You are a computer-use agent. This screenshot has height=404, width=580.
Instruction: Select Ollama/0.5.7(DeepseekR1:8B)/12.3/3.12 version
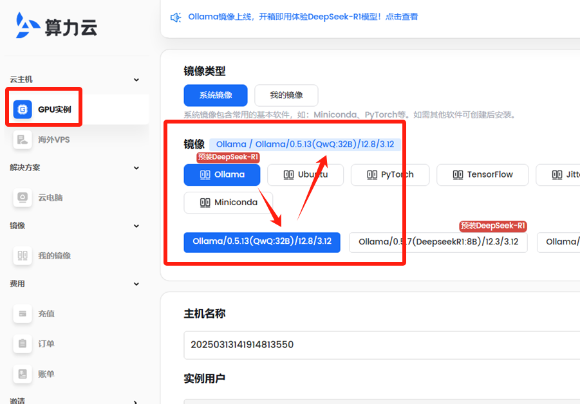[x=438, y=243]
